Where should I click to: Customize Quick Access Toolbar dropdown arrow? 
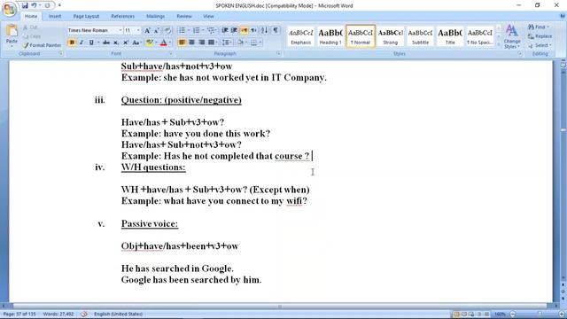point(59,5)
